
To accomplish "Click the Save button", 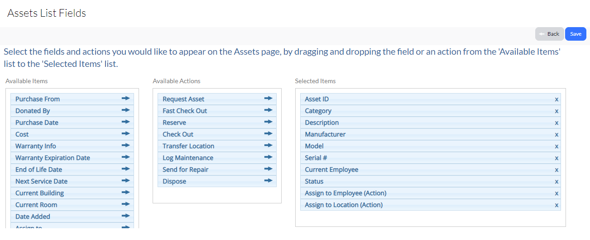I will tap(576, 34).
